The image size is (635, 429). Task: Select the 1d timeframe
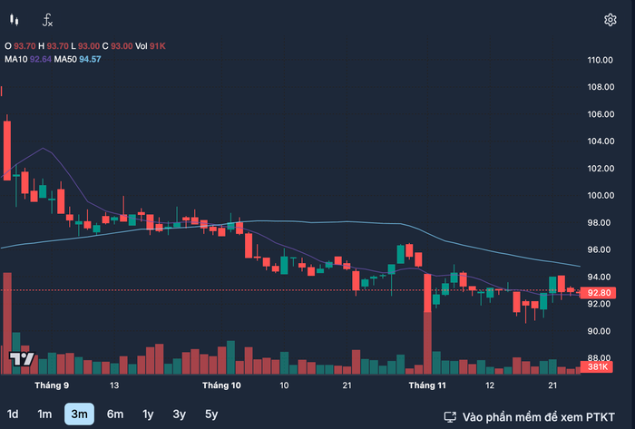point(13,414)
